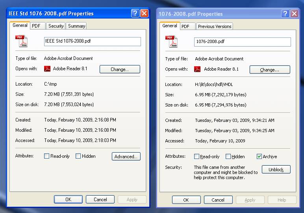Check the Hidden box next to the Advanced button
Screen dimensions: 304x213
(x=78, y=156)
